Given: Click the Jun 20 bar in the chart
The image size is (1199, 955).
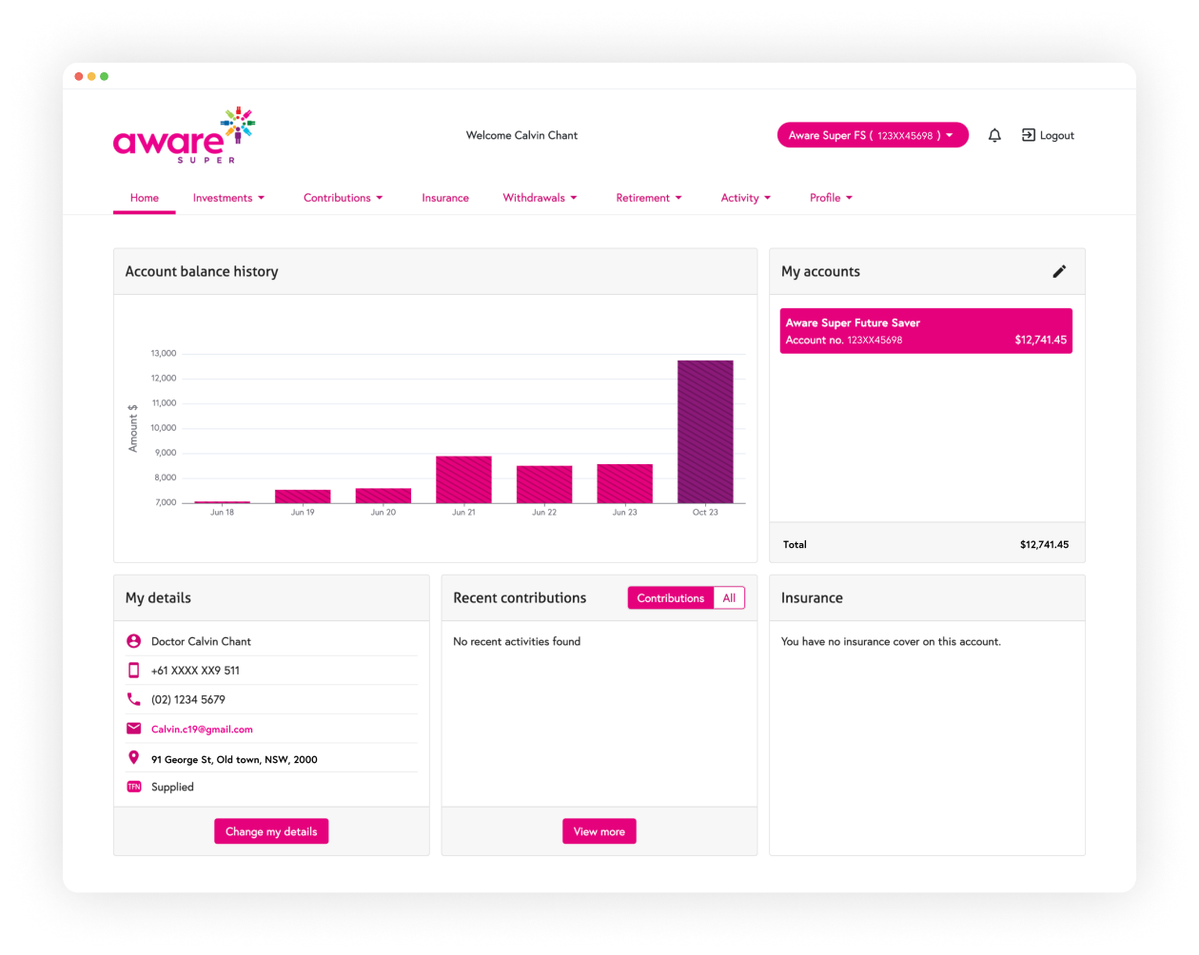Looking at the screenshot, I should click(383, 496).
